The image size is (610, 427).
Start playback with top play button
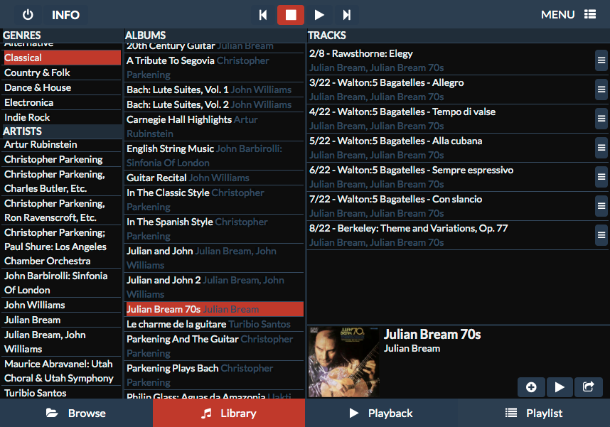319,15
